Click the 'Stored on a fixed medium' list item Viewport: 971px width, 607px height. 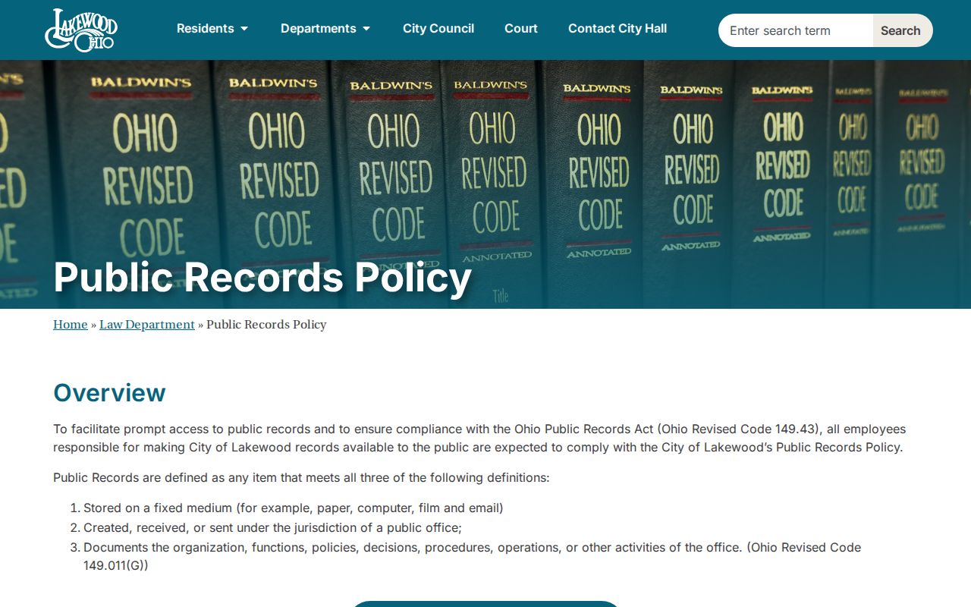(x=294, y=508)
